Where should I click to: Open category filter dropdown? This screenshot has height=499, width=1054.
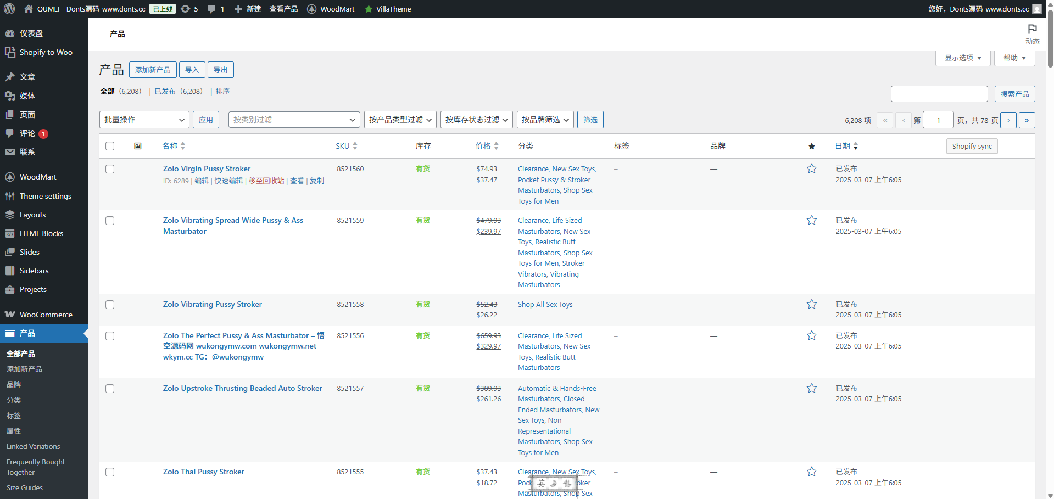click(x=294, y=120)
